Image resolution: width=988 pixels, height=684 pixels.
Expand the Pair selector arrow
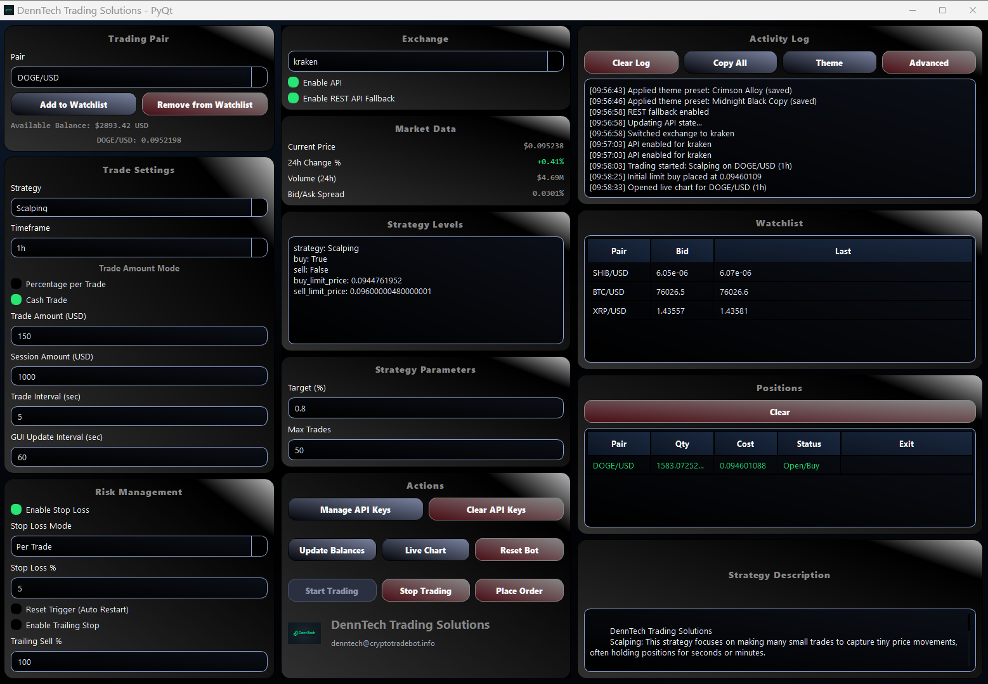[259, 77]
